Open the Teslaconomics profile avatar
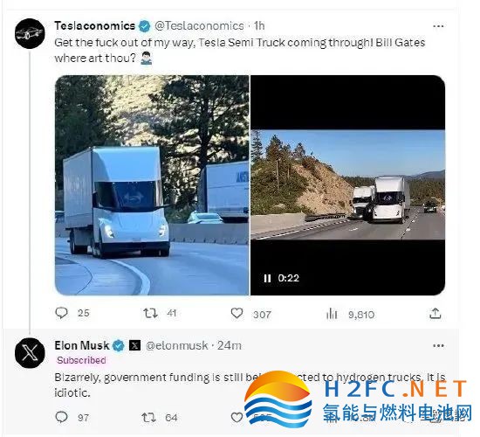 (x=30, y=33)
